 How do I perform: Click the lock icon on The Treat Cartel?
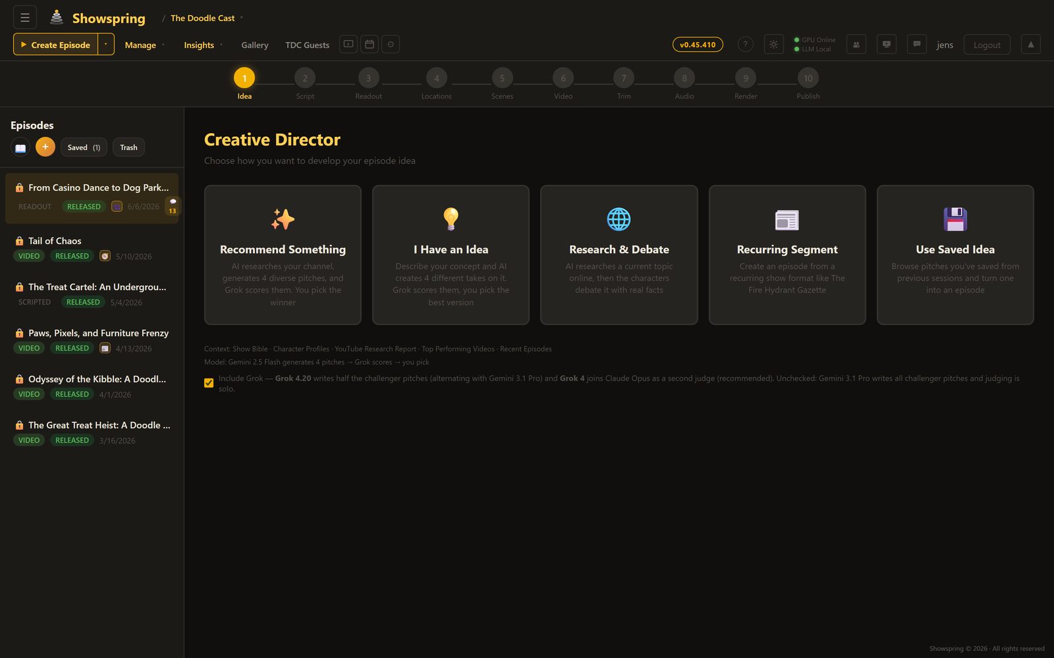click(19, 287)
